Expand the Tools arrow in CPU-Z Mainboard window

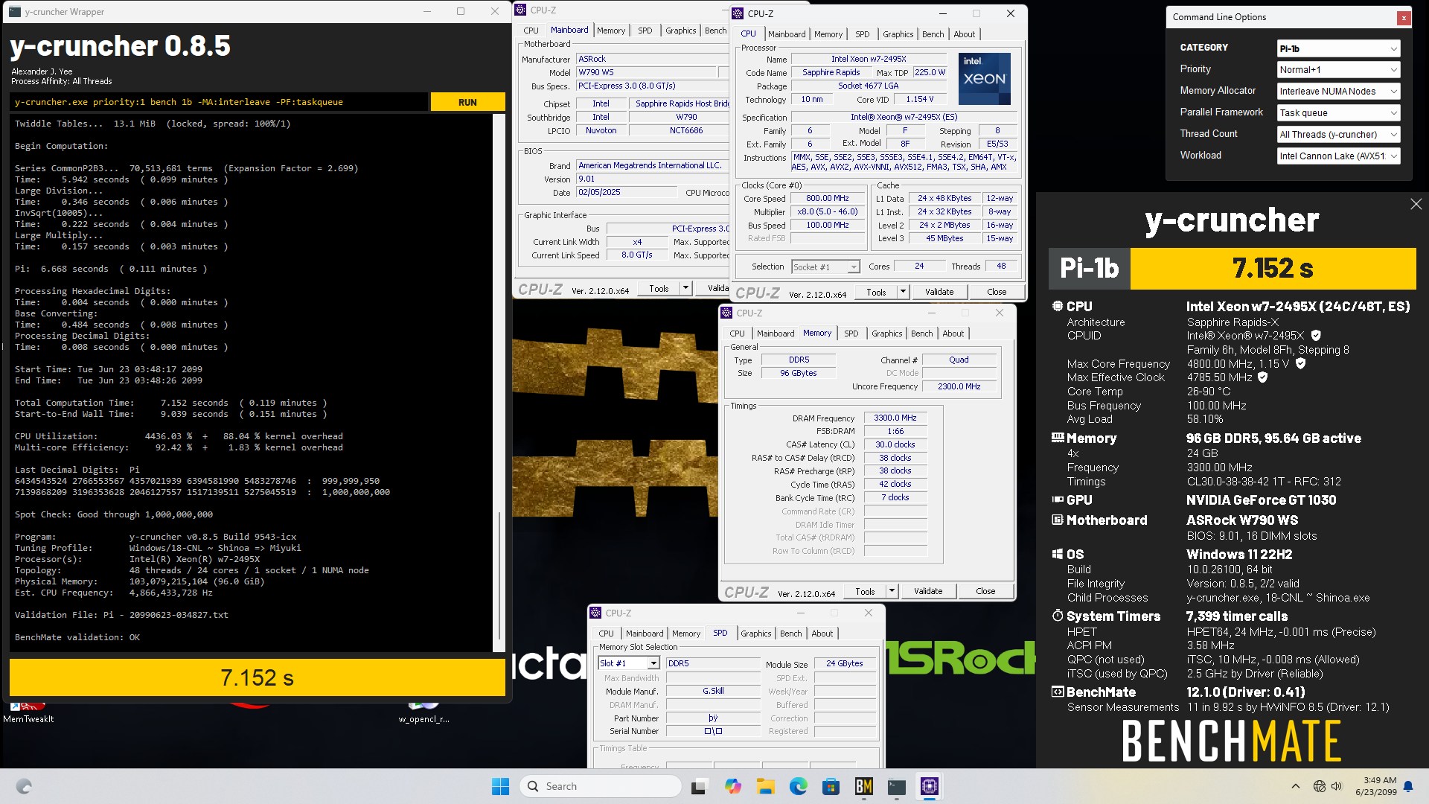pos(685,288)
